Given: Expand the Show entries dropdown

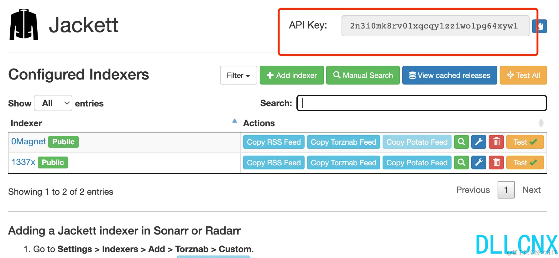Looking at the screenshot, I should 53,103.
